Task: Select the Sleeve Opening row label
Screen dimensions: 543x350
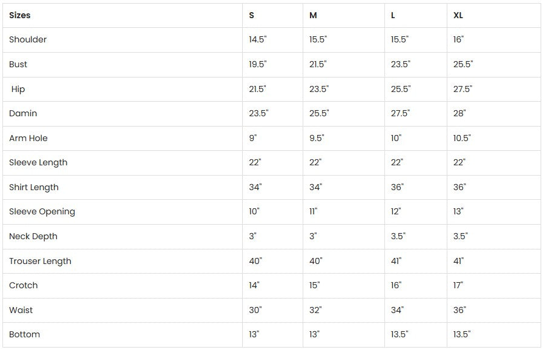Action: pyautogui.click(x=42, y=211)
